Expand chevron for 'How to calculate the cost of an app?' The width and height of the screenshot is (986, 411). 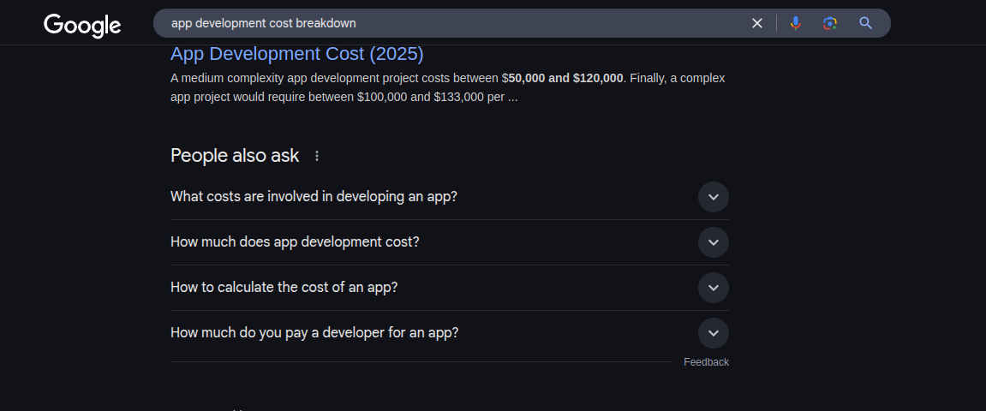(713, 288)
